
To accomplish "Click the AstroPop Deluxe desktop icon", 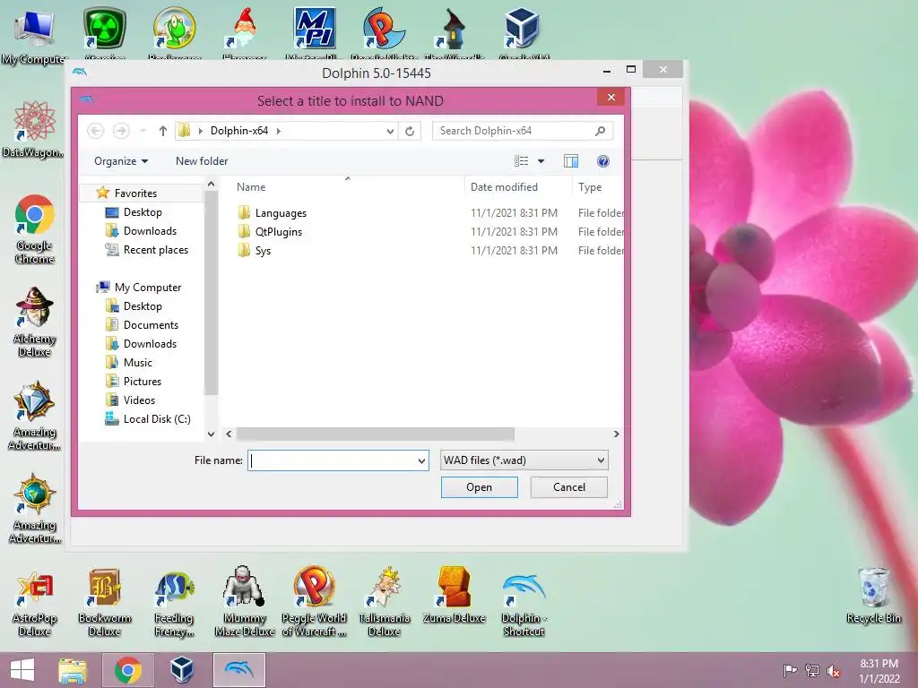I will (35, 602).
